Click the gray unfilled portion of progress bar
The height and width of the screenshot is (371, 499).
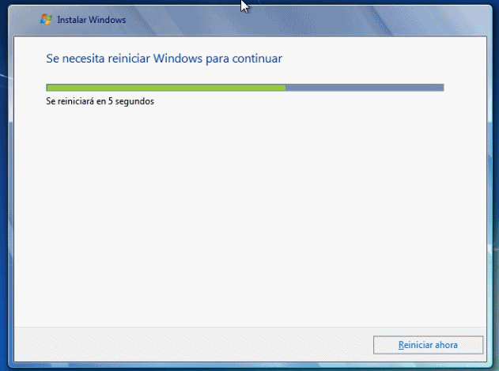coord(364,87)
